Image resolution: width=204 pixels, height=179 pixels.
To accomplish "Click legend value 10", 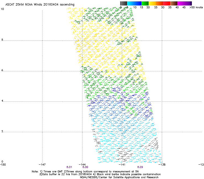I will click(135, 7).
